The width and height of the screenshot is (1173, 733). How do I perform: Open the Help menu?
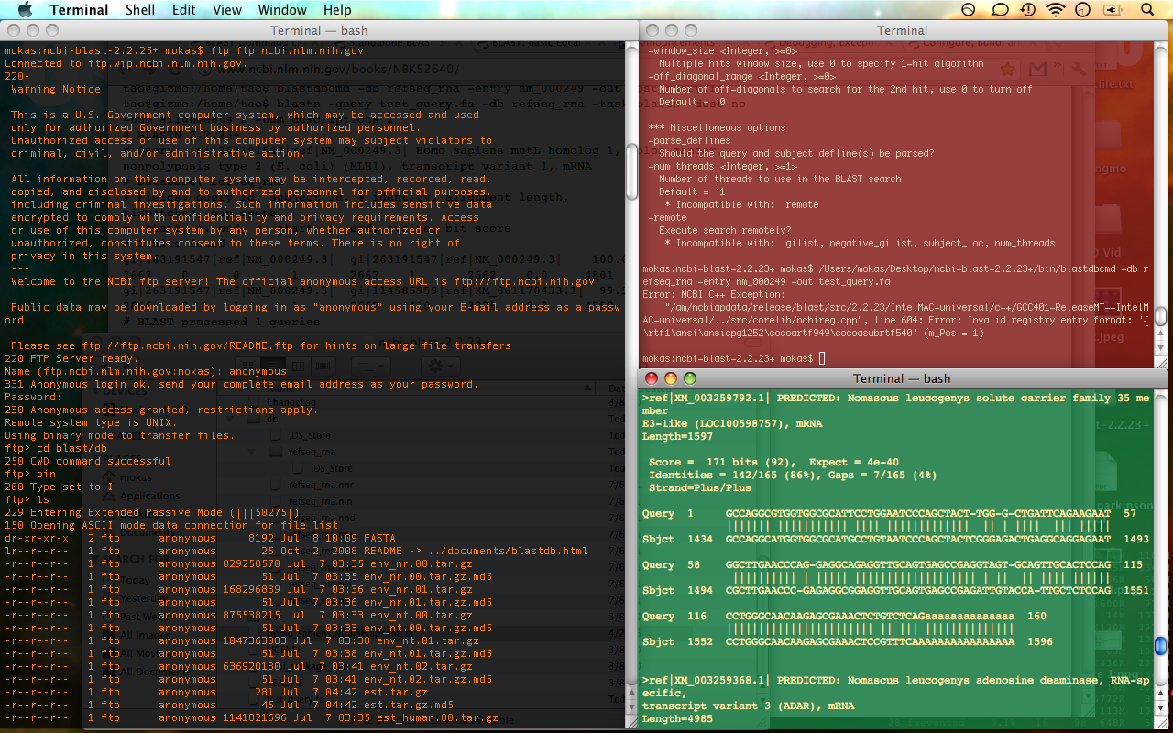pos(337,10)
